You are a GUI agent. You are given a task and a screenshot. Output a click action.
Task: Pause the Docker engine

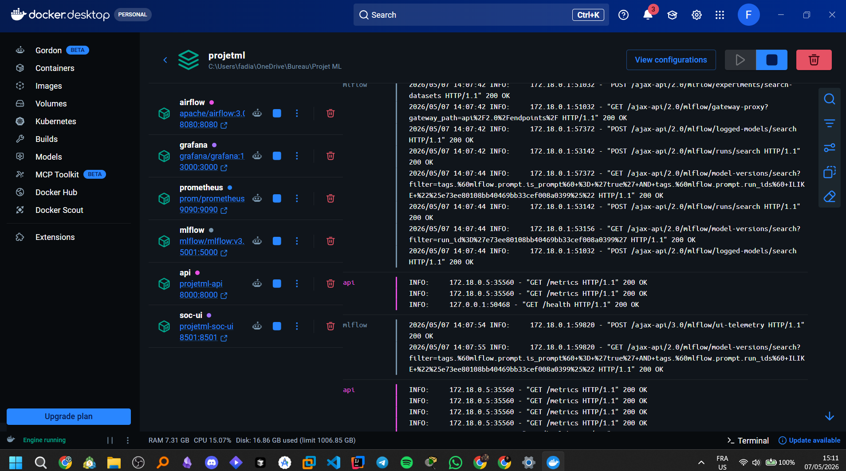pos(110,440)
